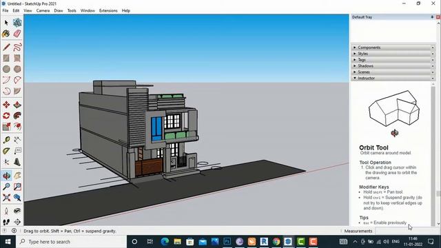
Task: Pick the Text label tool
Action: coord(17,151)
